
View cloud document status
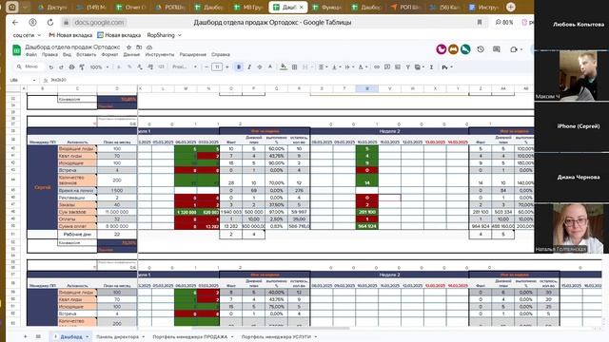[x=149, y=47]
